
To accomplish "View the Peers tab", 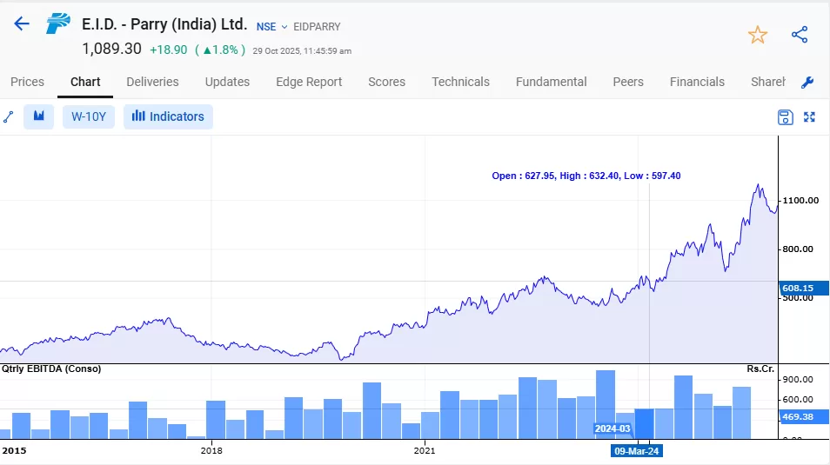I will click(x=628, y=82).
